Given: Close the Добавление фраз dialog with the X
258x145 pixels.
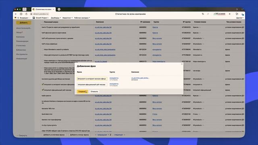Looking at the screenshot, I should 182,64.
